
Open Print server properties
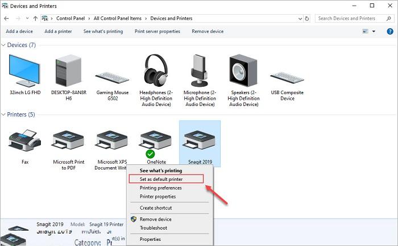pos(157,31)
